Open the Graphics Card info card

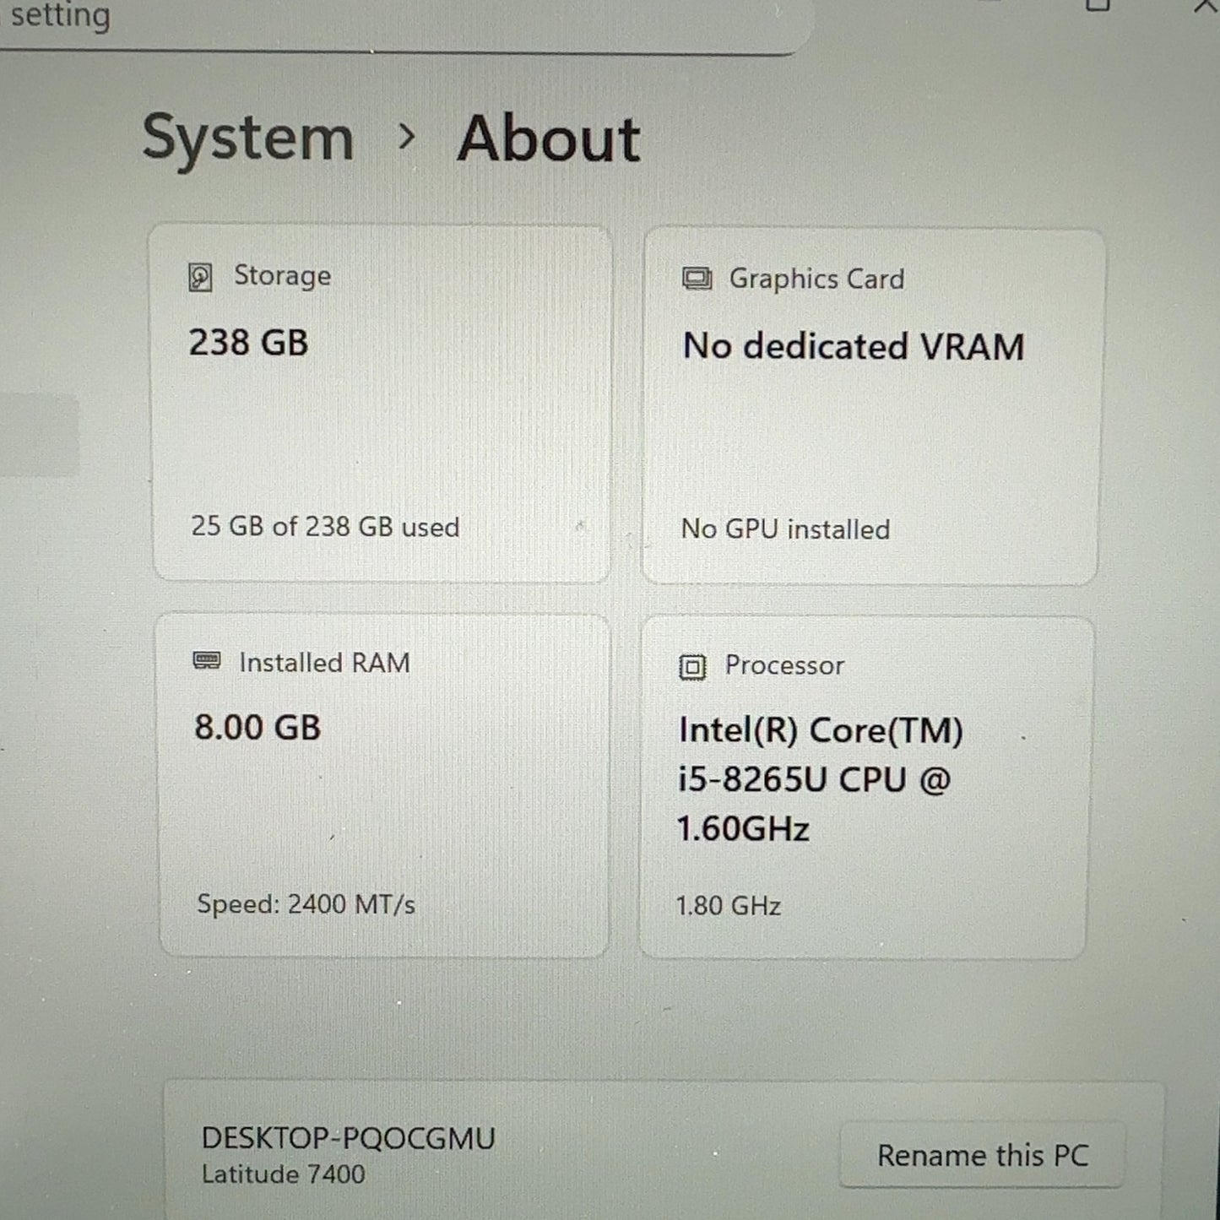coord(872,407)
